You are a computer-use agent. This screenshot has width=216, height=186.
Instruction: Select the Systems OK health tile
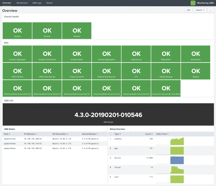[x=17, y=31]
